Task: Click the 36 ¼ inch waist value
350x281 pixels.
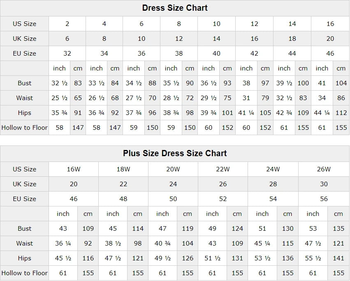Action: 63,244
